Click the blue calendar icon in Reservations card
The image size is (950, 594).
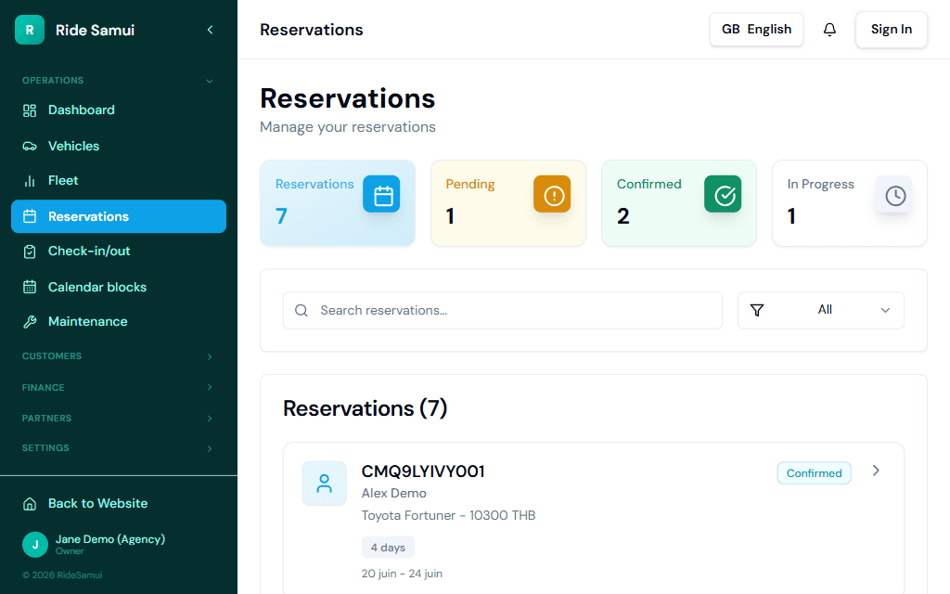pos(381,195)
